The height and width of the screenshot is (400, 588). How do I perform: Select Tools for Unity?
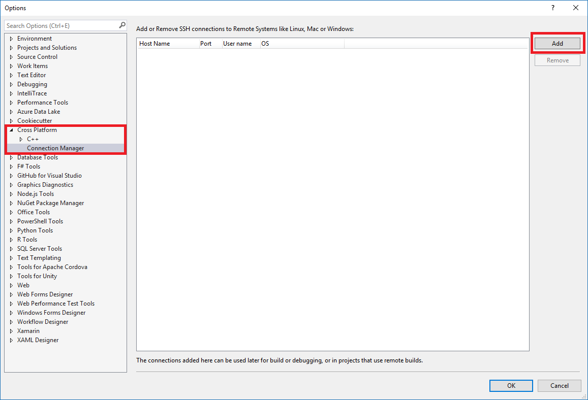pos(36,276)
